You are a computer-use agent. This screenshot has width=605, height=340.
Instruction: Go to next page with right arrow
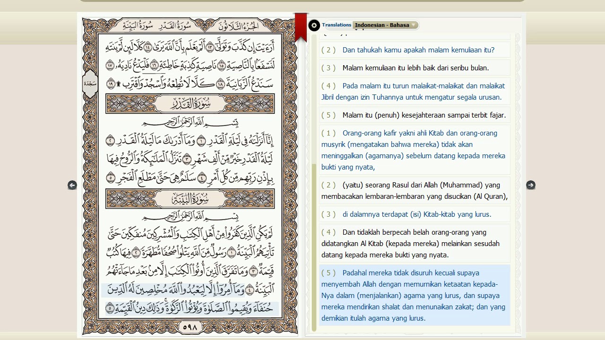click(531, 185)
